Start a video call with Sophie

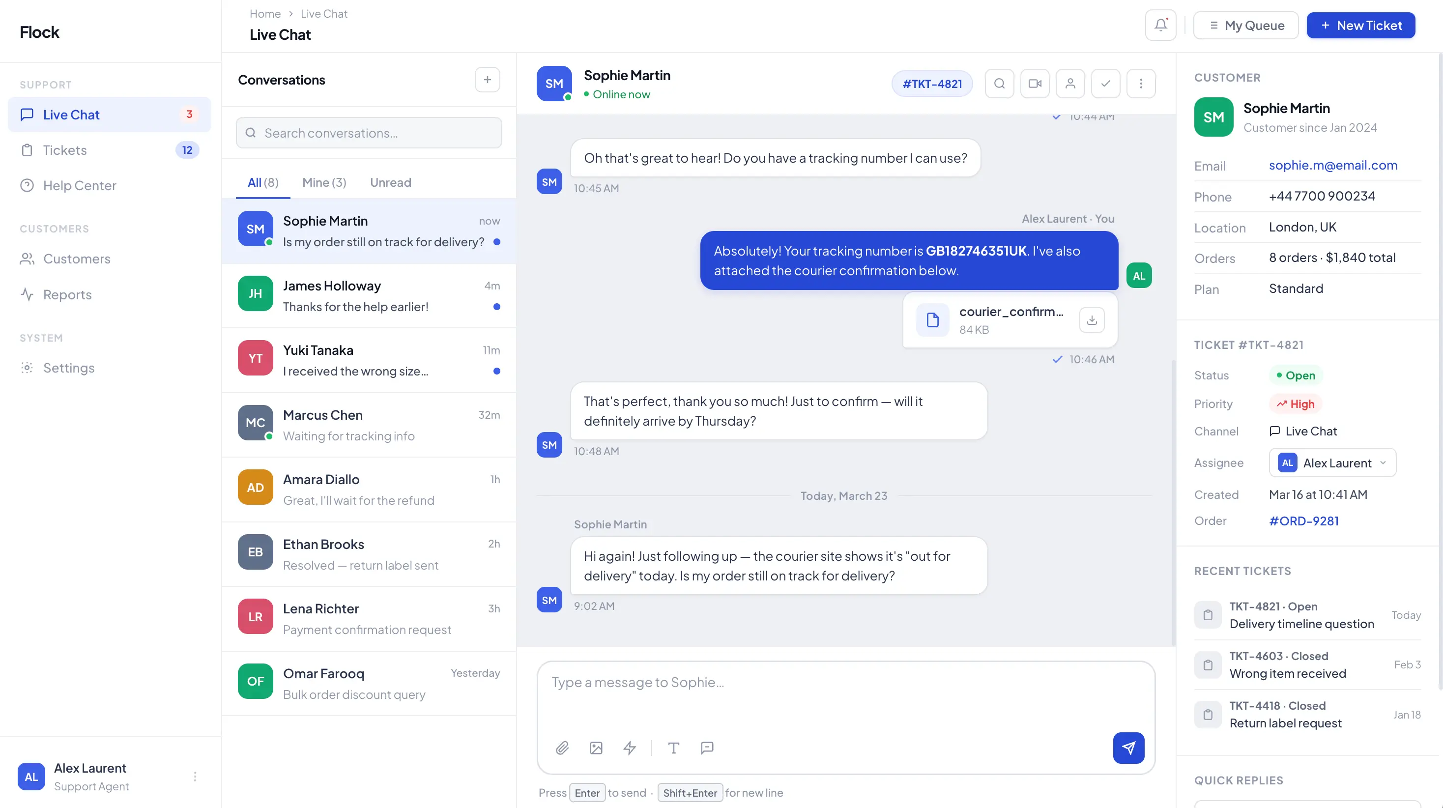point(1035,84)
